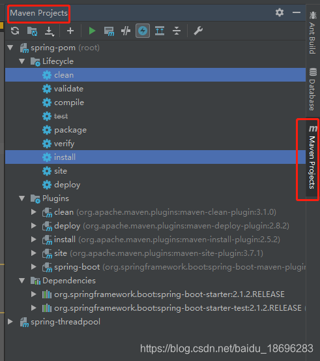Select the spring-threadpool module label

point(66,322)
